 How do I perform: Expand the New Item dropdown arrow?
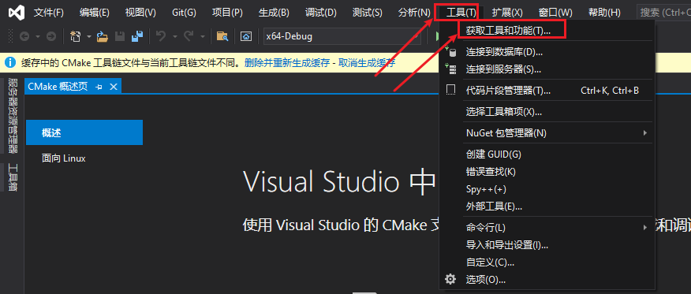pos(88,36)
